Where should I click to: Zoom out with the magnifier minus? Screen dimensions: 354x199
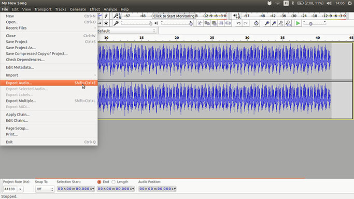(x=274, y=23)
